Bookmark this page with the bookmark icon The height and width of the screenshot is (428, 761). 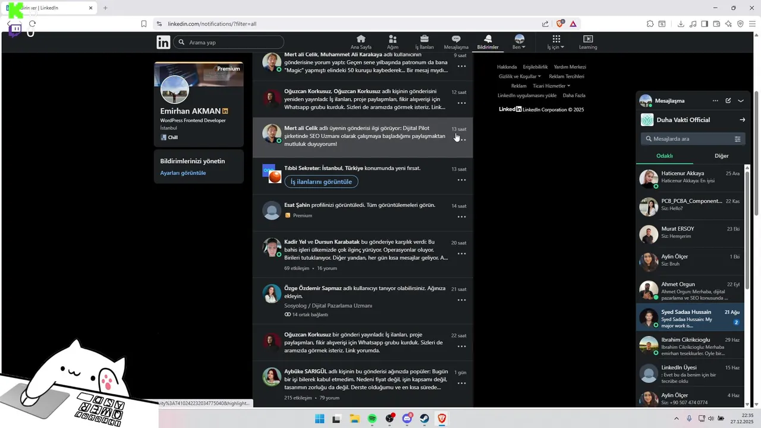tap(144, 24)
